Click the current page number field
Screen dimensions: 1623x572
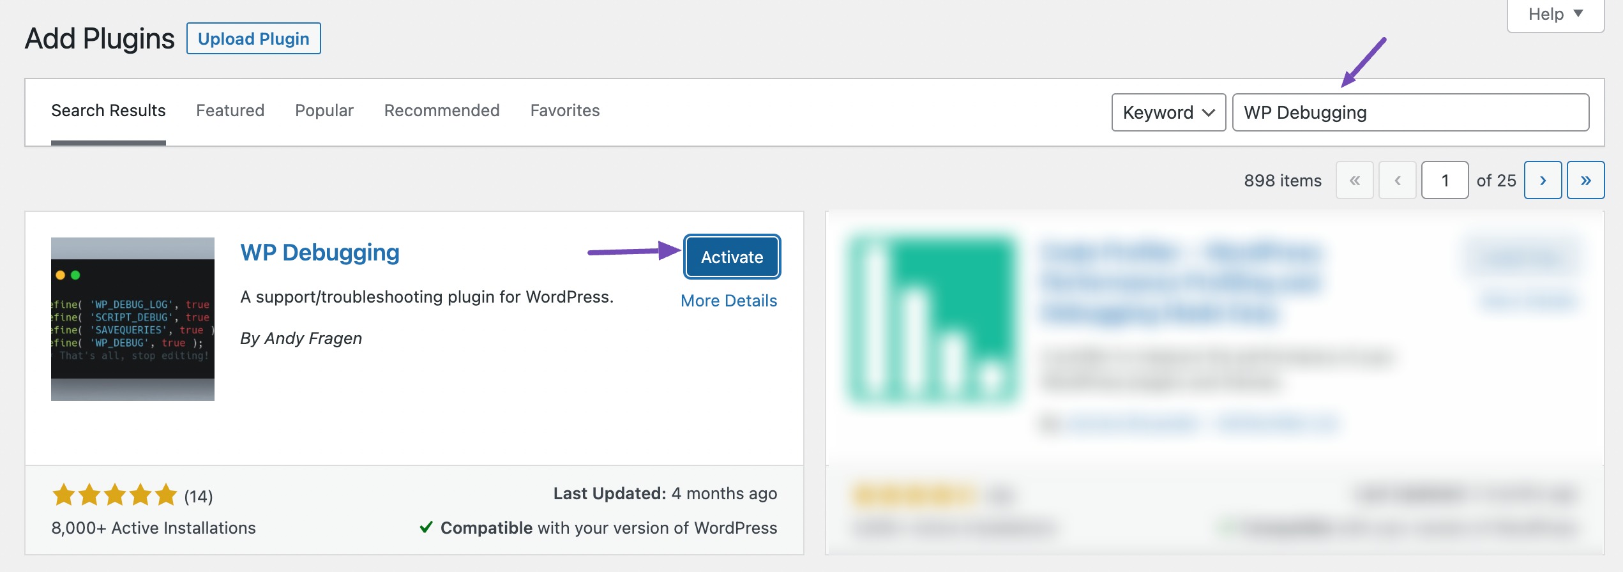click(x=1445, y=180)
